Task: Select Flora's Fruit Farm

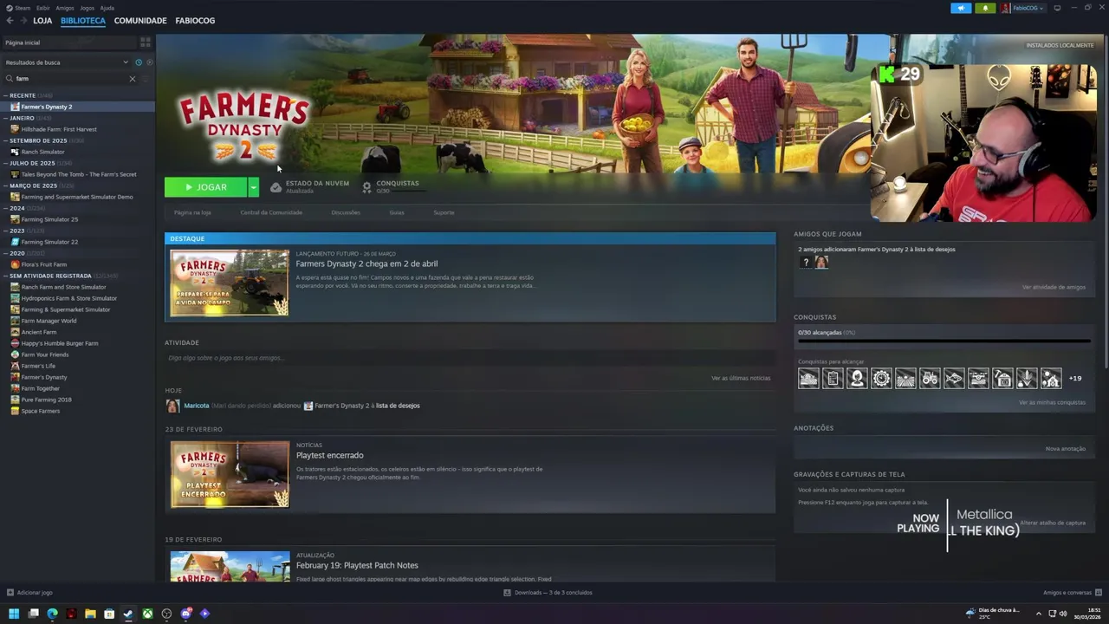Action: pos(43,264)
